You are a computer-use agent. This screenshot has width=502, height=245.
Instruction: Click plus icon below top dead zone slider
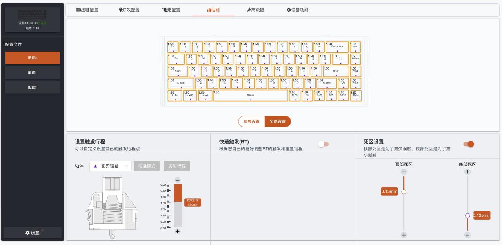pos(404,235)
